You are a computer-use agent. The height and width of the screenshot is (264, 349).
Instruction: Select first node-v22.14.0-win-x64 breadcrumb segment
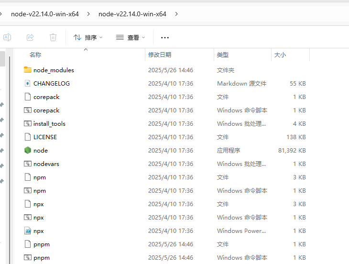point(45,14)
